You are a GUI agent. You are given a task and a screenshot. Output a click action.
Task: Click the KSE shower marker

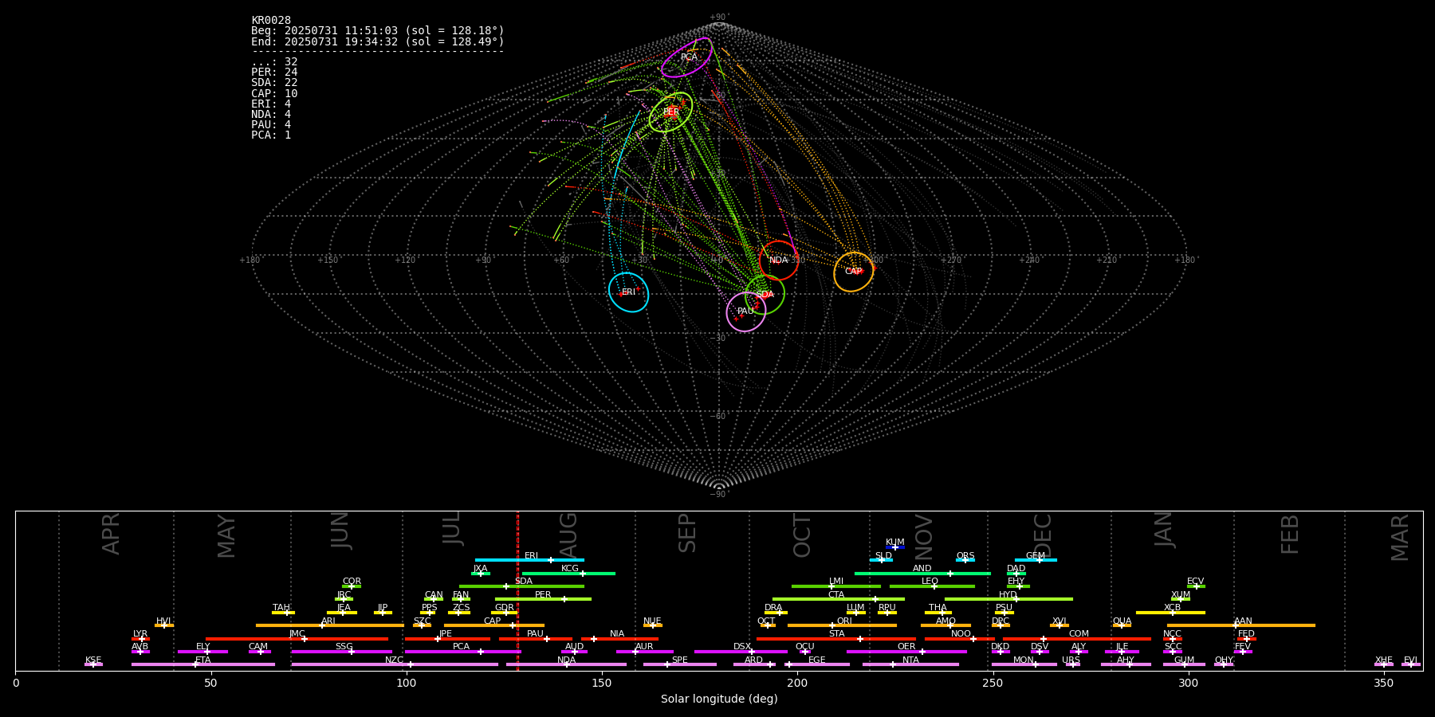pos(93,664)
